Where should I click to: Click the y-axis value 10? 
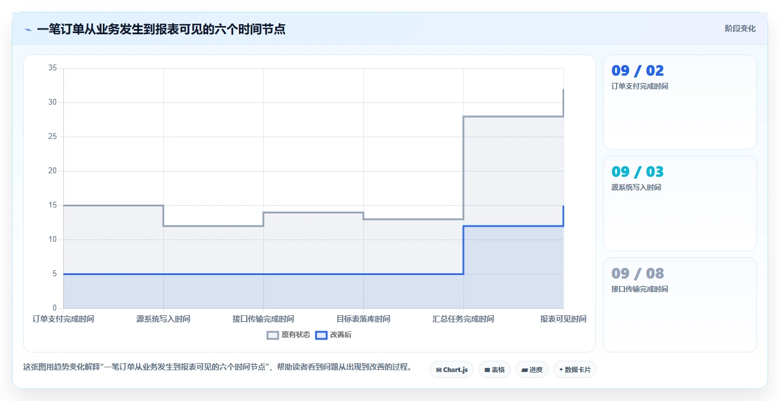pos(53,240)
